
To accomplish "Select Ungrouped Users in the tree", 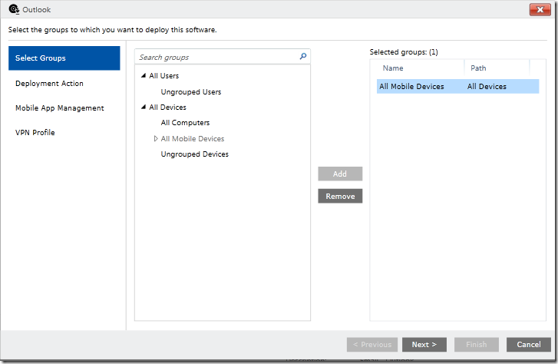I will pos(191,92).
